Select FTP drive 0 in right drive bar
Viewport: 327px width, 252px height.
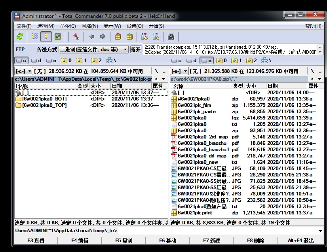pos(221,61)
